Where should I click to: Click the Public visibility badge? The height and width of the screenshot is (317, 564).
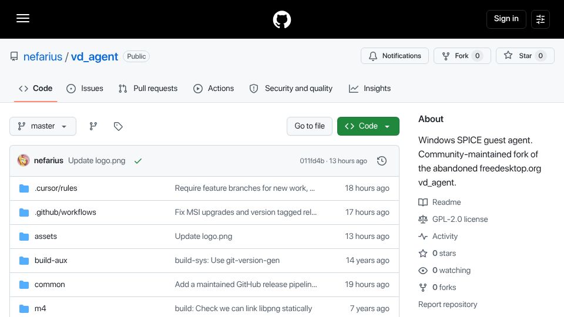[136, 56]
